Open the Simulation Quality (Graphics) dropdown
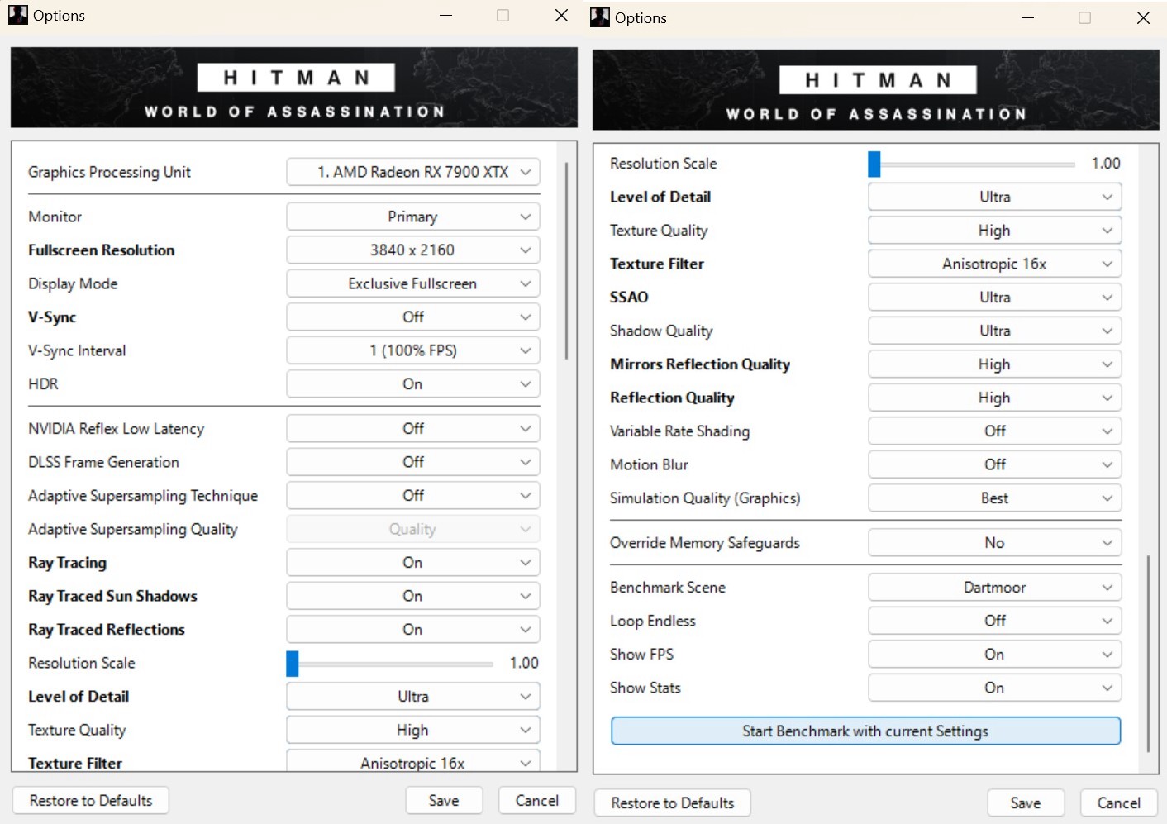The width and height of the screenshot is (1167, 824). tap(995, 498)
